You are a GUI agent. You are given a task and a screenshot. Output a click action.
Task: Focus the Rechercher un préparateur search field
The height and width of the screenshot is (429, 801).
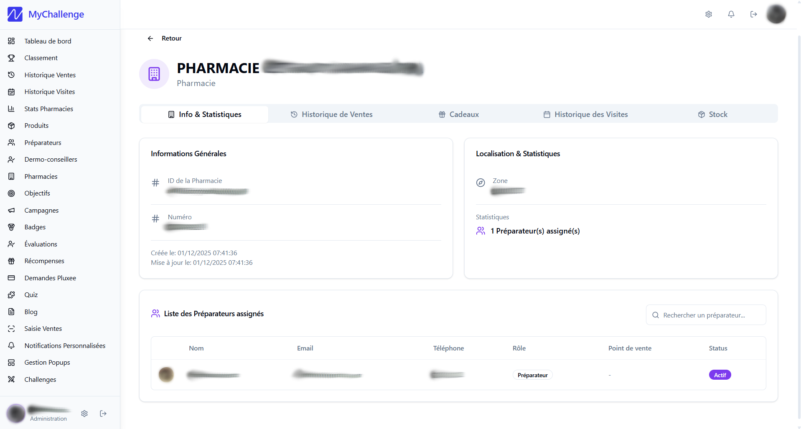pyautogui.click(x=706, y=315)
